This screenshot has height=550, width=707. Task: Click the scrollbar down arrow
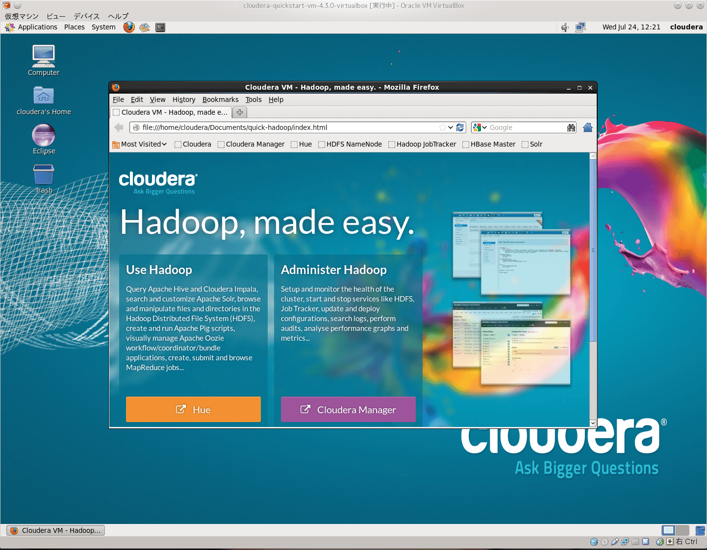[593, 423]
